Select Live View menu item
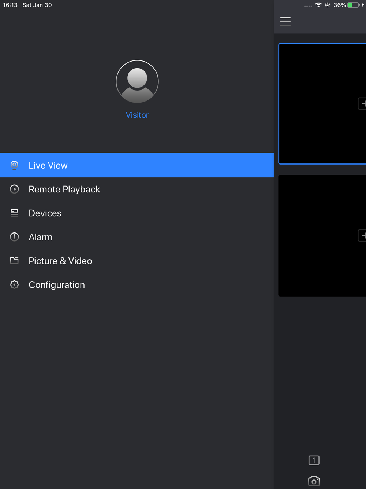The height and width of the screenshot is (489, 366). click(x=137, y=165)
